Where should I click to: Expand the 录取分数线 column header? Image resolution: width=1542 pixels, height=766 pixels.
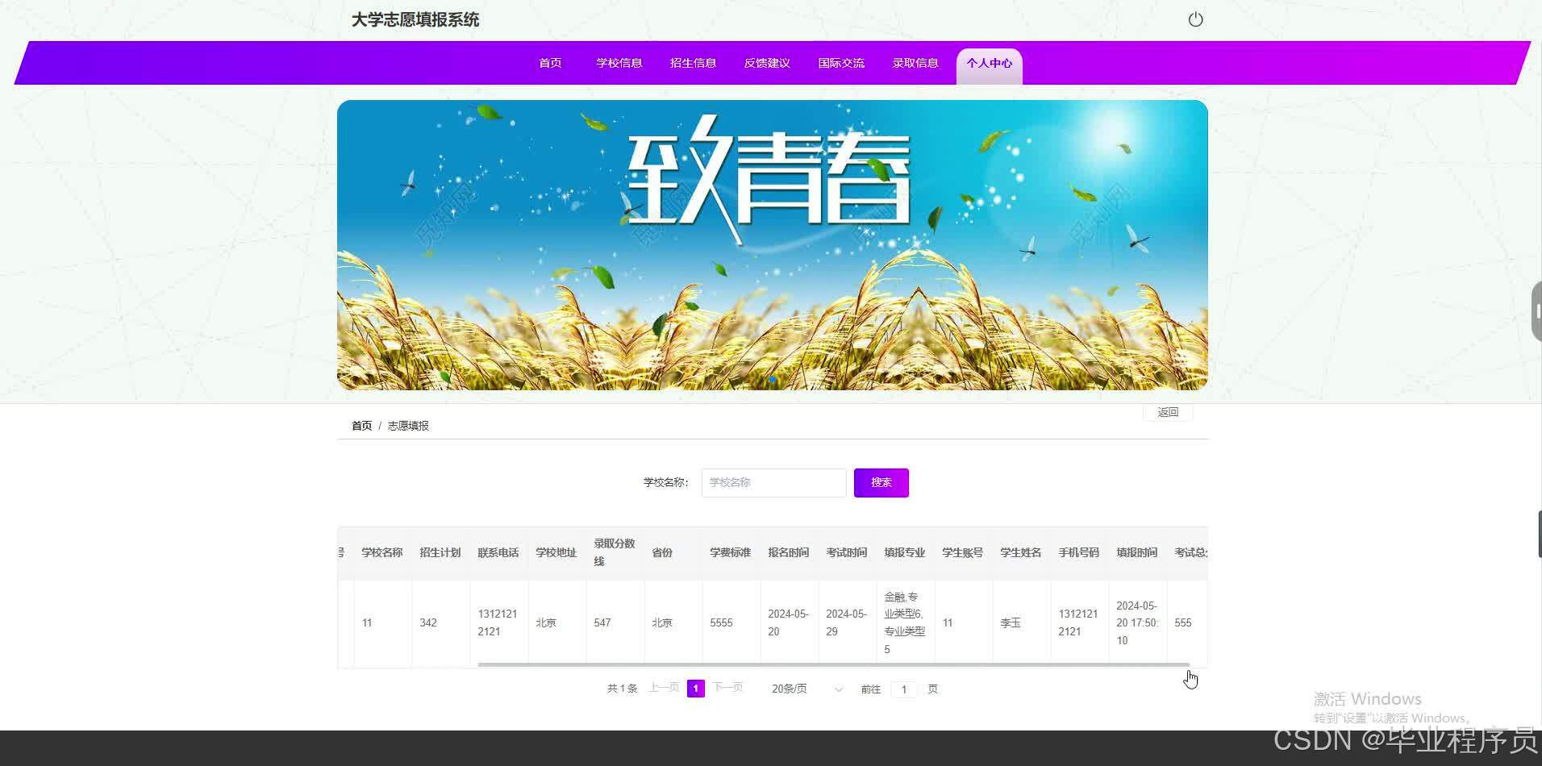tap(614, 552)
